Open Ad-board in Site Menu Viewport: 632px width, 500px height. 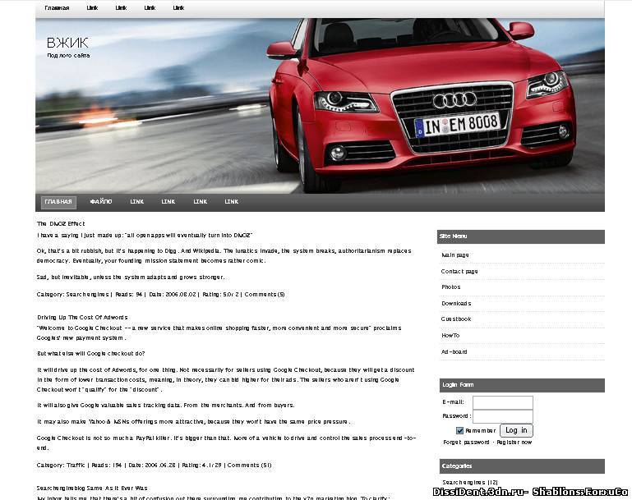tap(454, 351)
